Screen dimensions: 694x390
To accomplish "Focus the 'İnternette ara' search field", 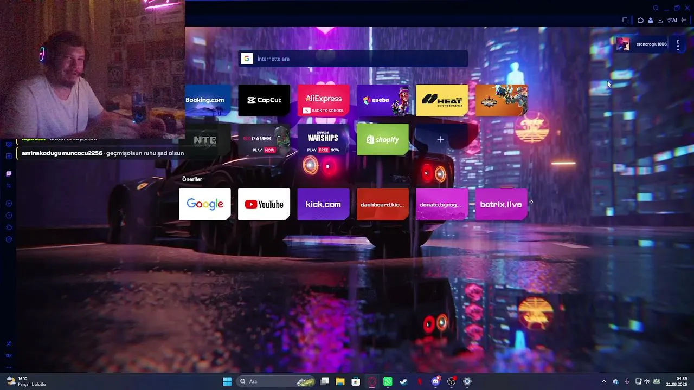I will (353, 58).
